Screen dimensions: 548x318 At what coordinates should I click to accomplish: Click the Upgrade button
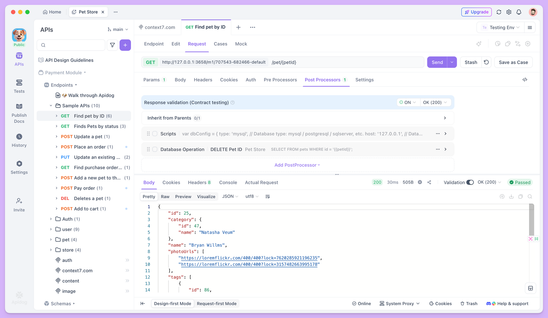[x=477, y=12]
